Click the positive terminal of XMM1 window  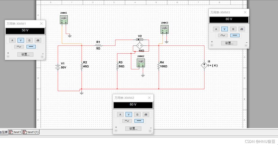pos(8,57)
